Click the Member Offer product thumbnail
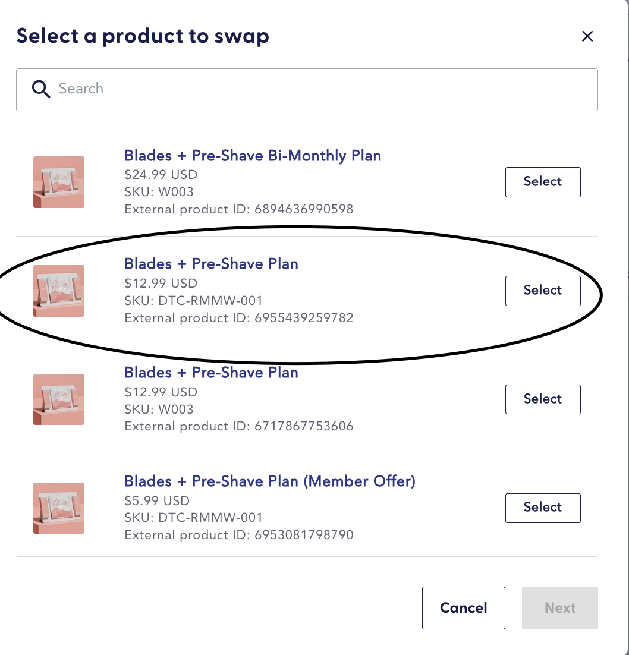 pyautogui.click(x=59, y=508)
